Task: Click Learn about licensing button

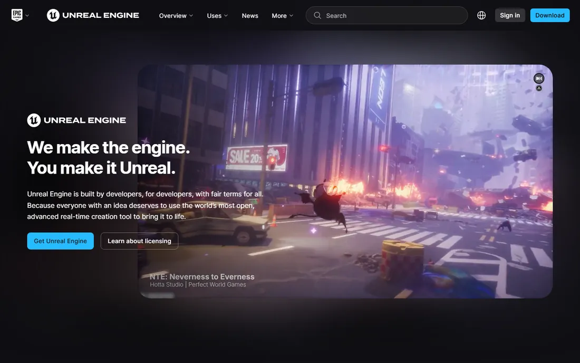Action: tap(139, 241)
